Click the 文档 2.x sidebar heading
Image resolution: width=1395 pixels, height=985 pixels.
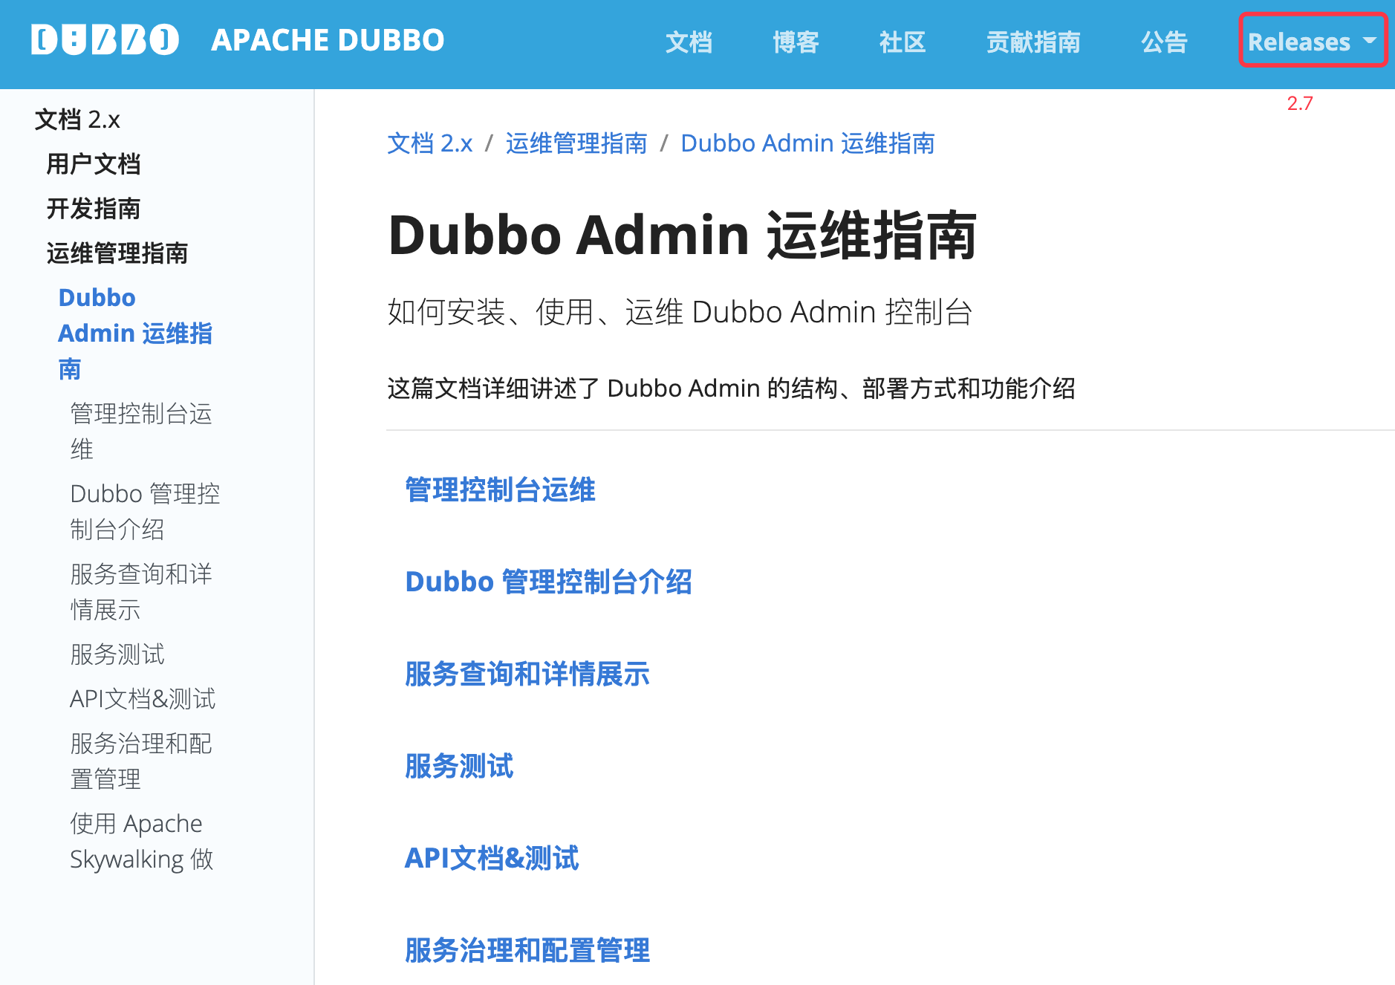(x=77, y=120)
